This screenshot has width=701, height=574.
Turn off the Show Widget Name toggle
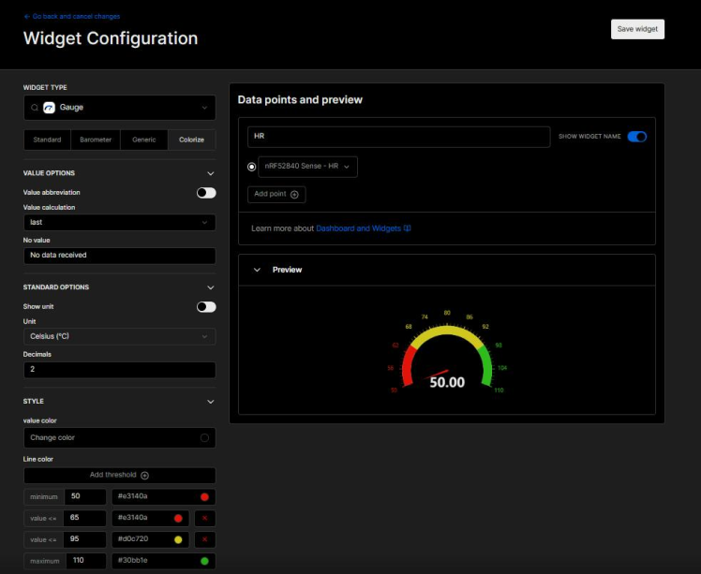636,137
